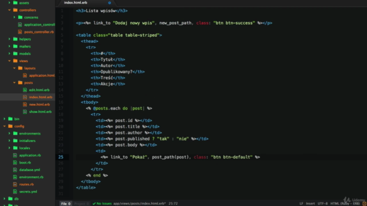This screenshot has height=206, width=367.
Task: Click the new.html.erb file icon
Action: 25,104
